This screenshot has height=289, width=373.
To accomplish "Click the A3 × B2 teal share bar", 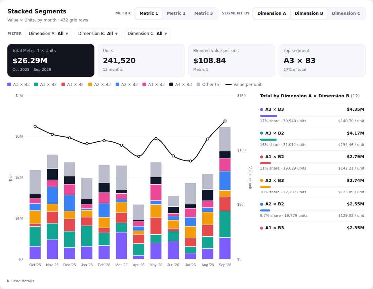I will pyautogui.click(x=268, y=140).
